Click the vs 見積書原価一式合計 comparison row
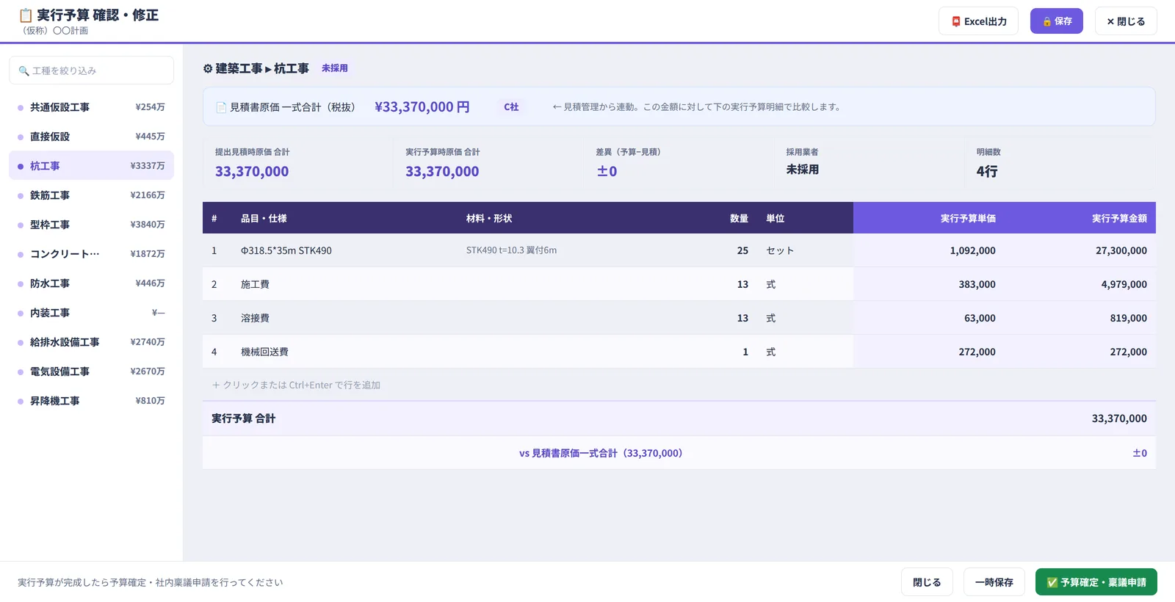Image resolution: width=1175 pixels, height=602 pixels. tap(679, 453)
